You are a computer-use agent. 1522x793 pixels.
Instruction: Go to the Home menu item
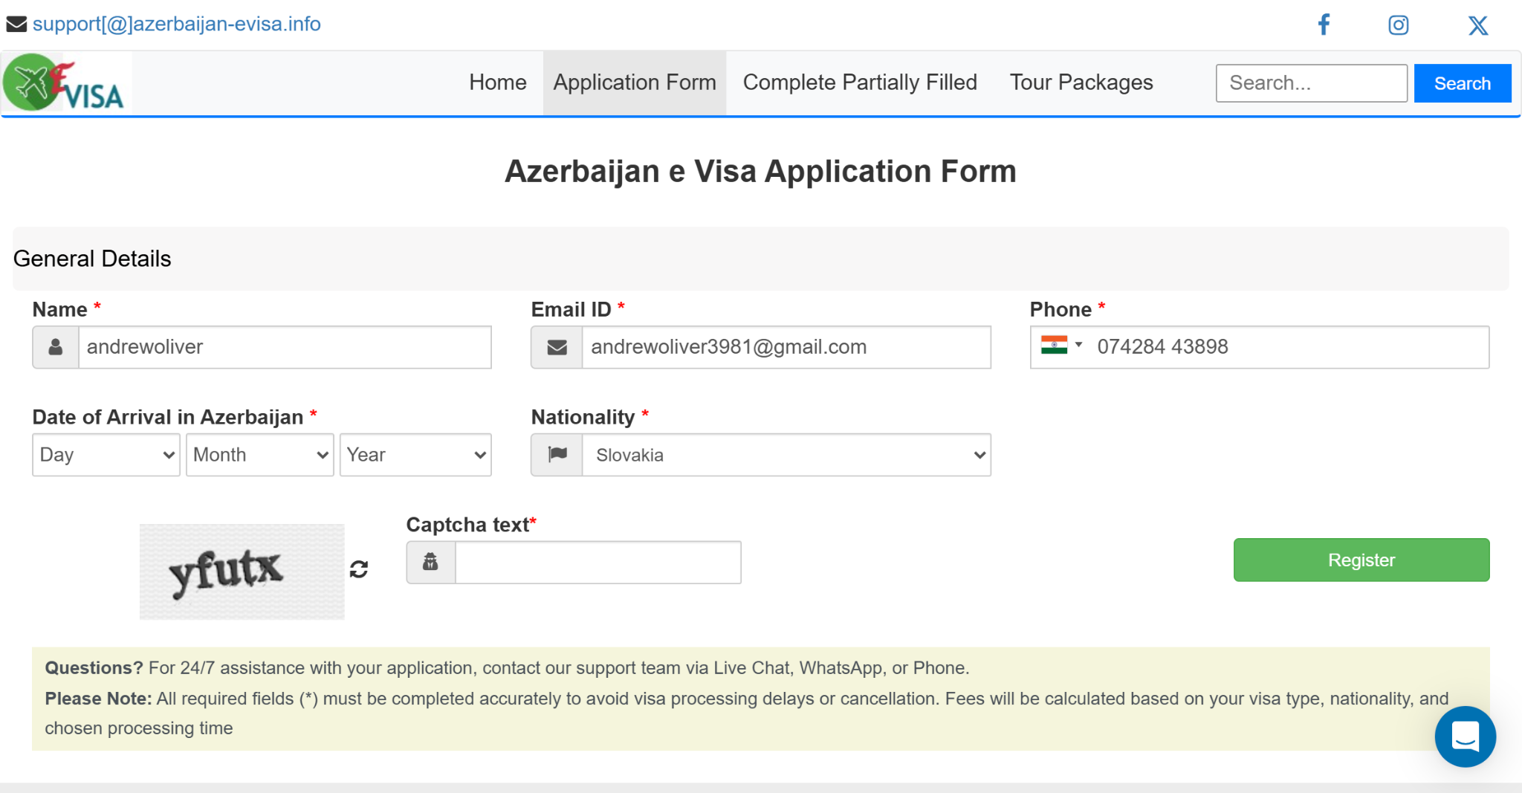point(497,82)
